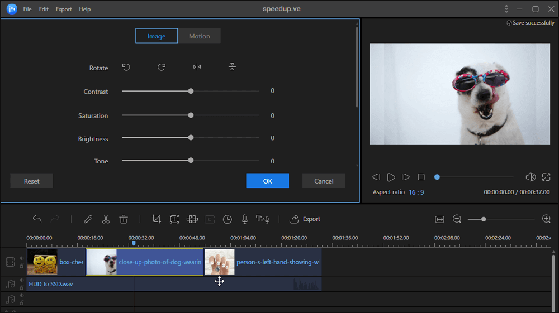559x313 pixels.
Task: Rotate the image counterclockwise
Action: point(126,68)
